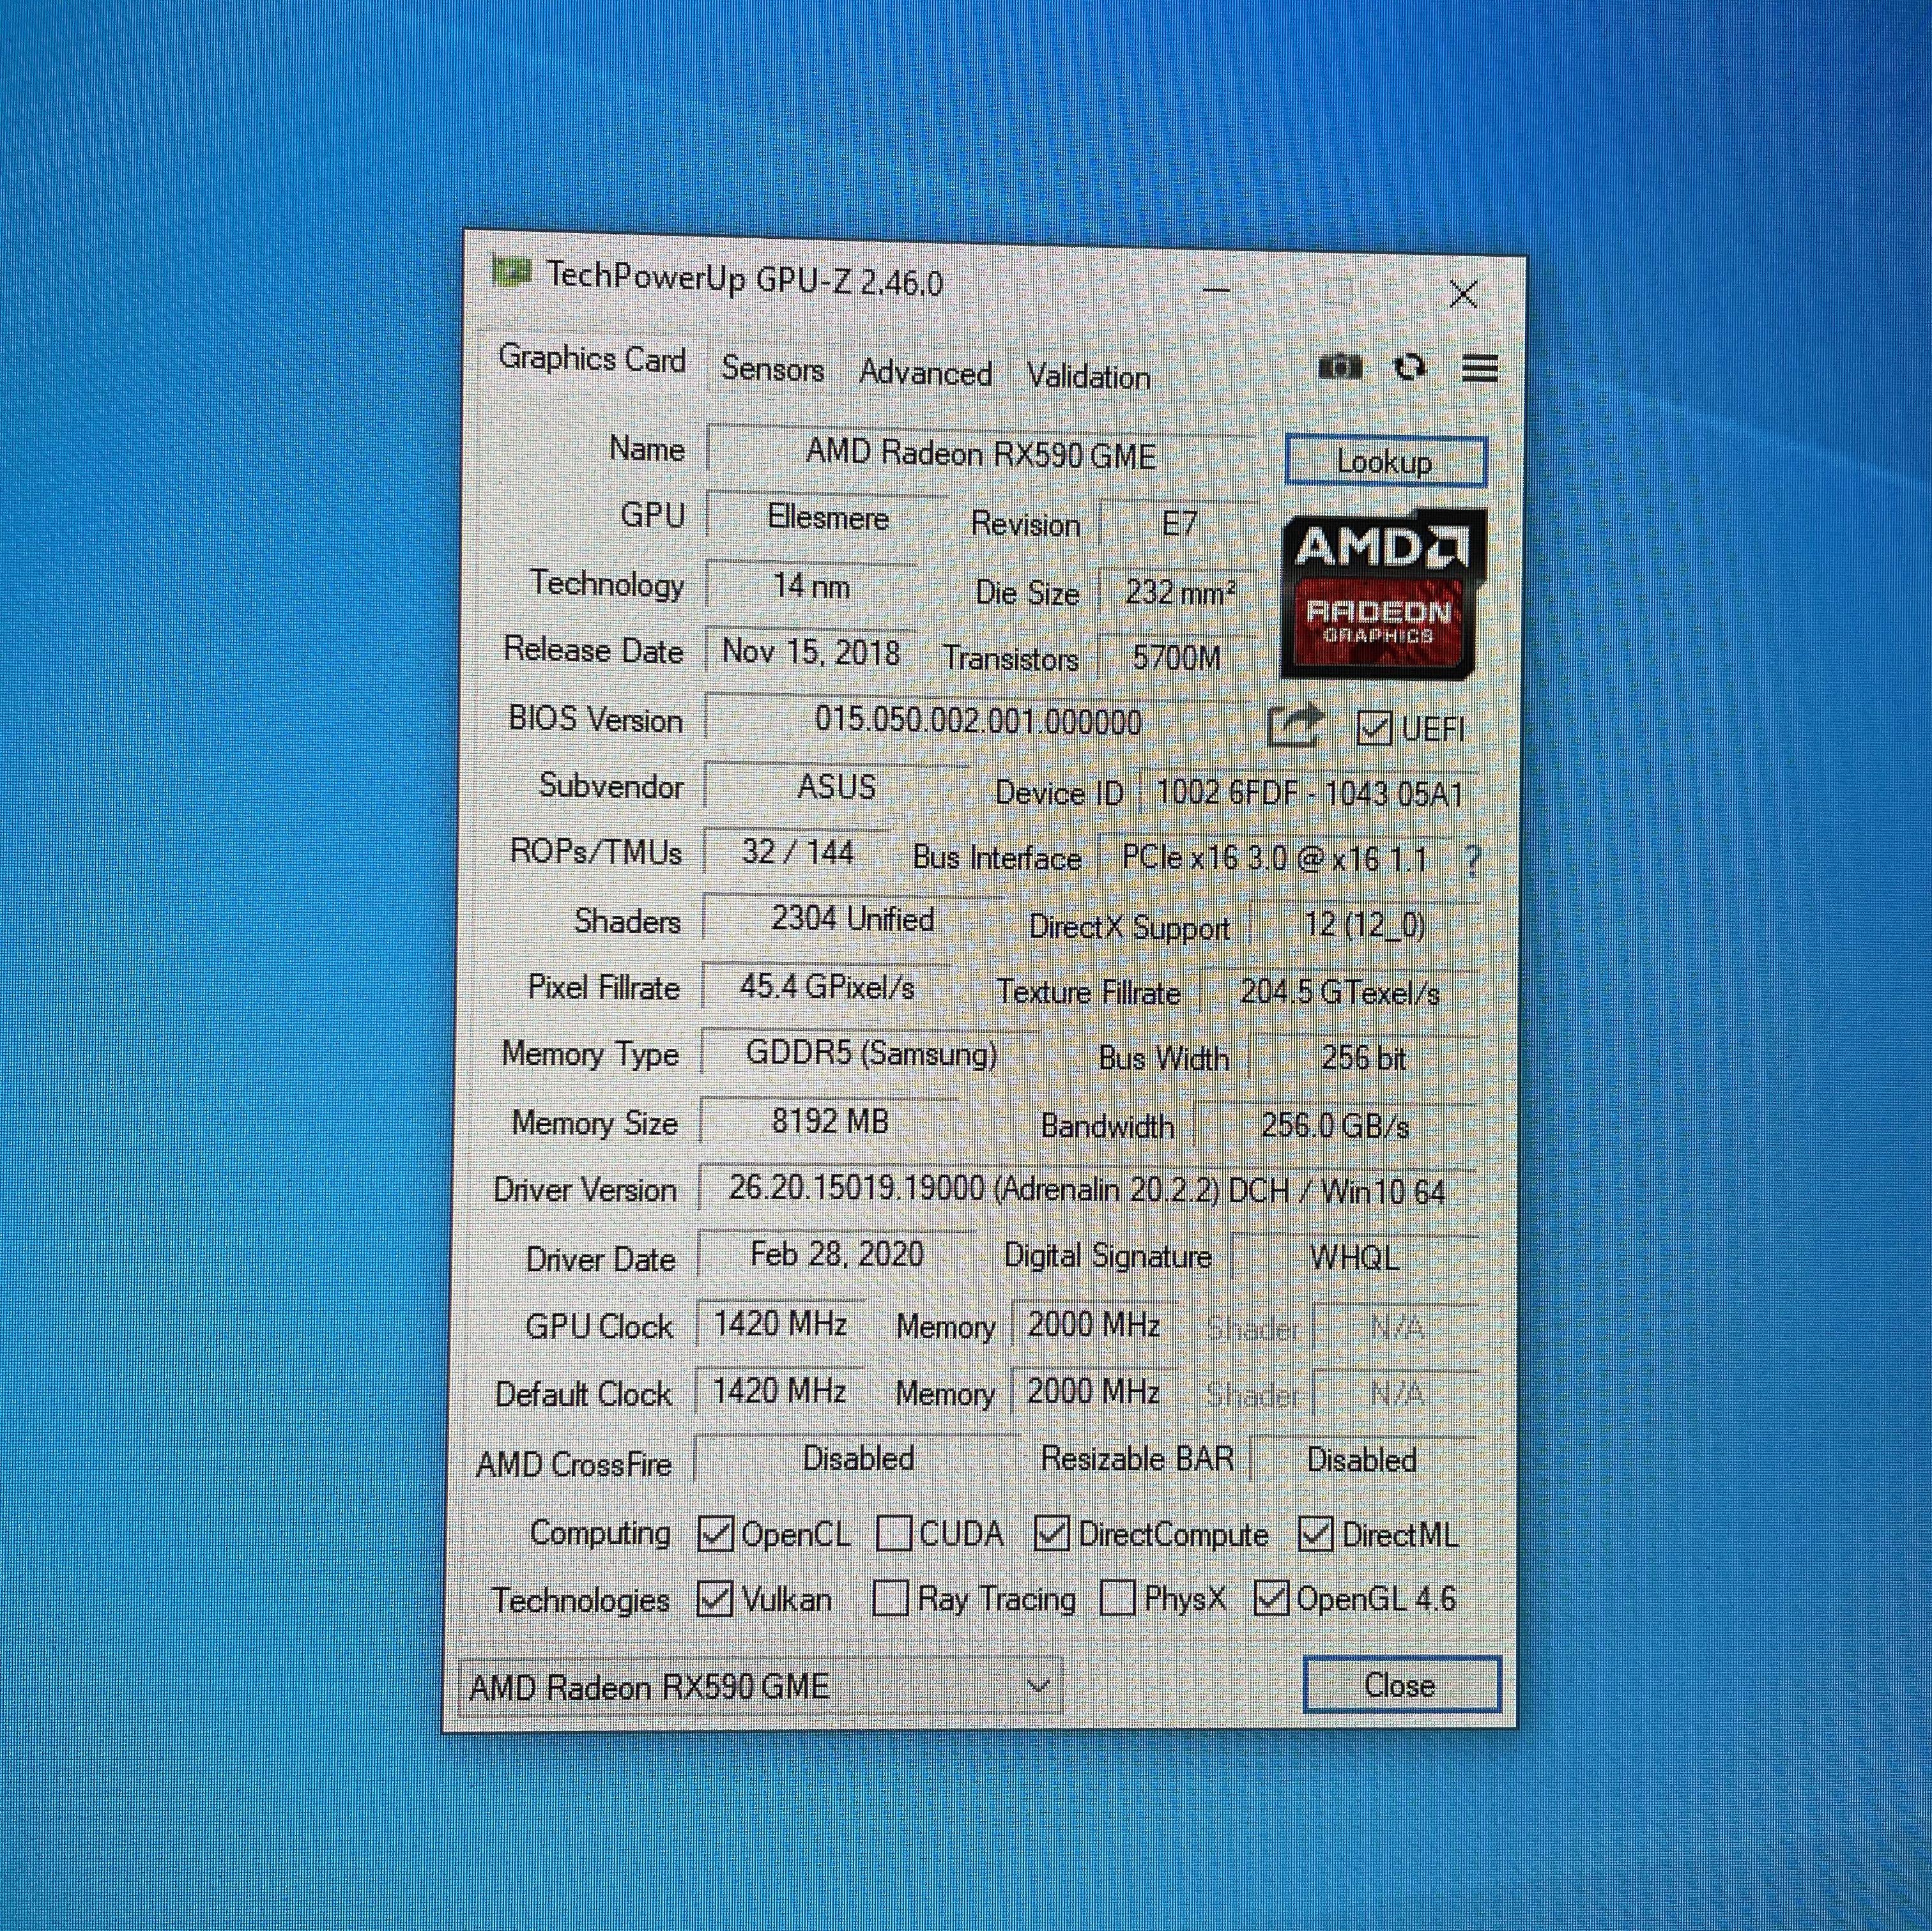This screenshot has width=1932, height=1931.
Task: Click the Technology value 14 nm
Action: click(811, 586)
